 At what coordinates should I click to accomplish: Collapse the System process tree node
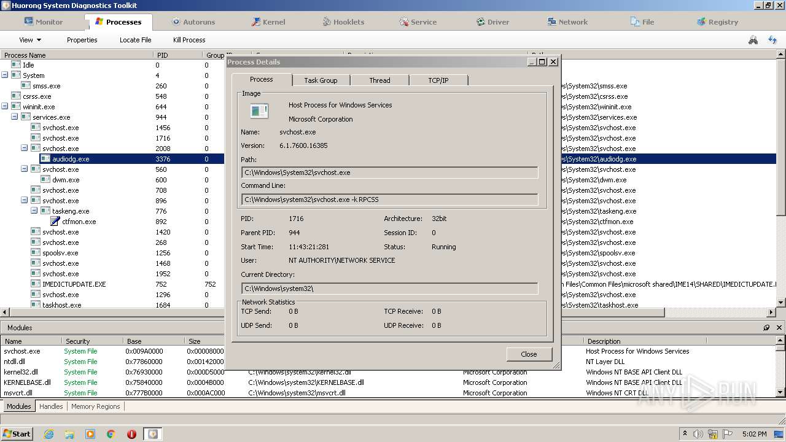click(x=4, y=75)
